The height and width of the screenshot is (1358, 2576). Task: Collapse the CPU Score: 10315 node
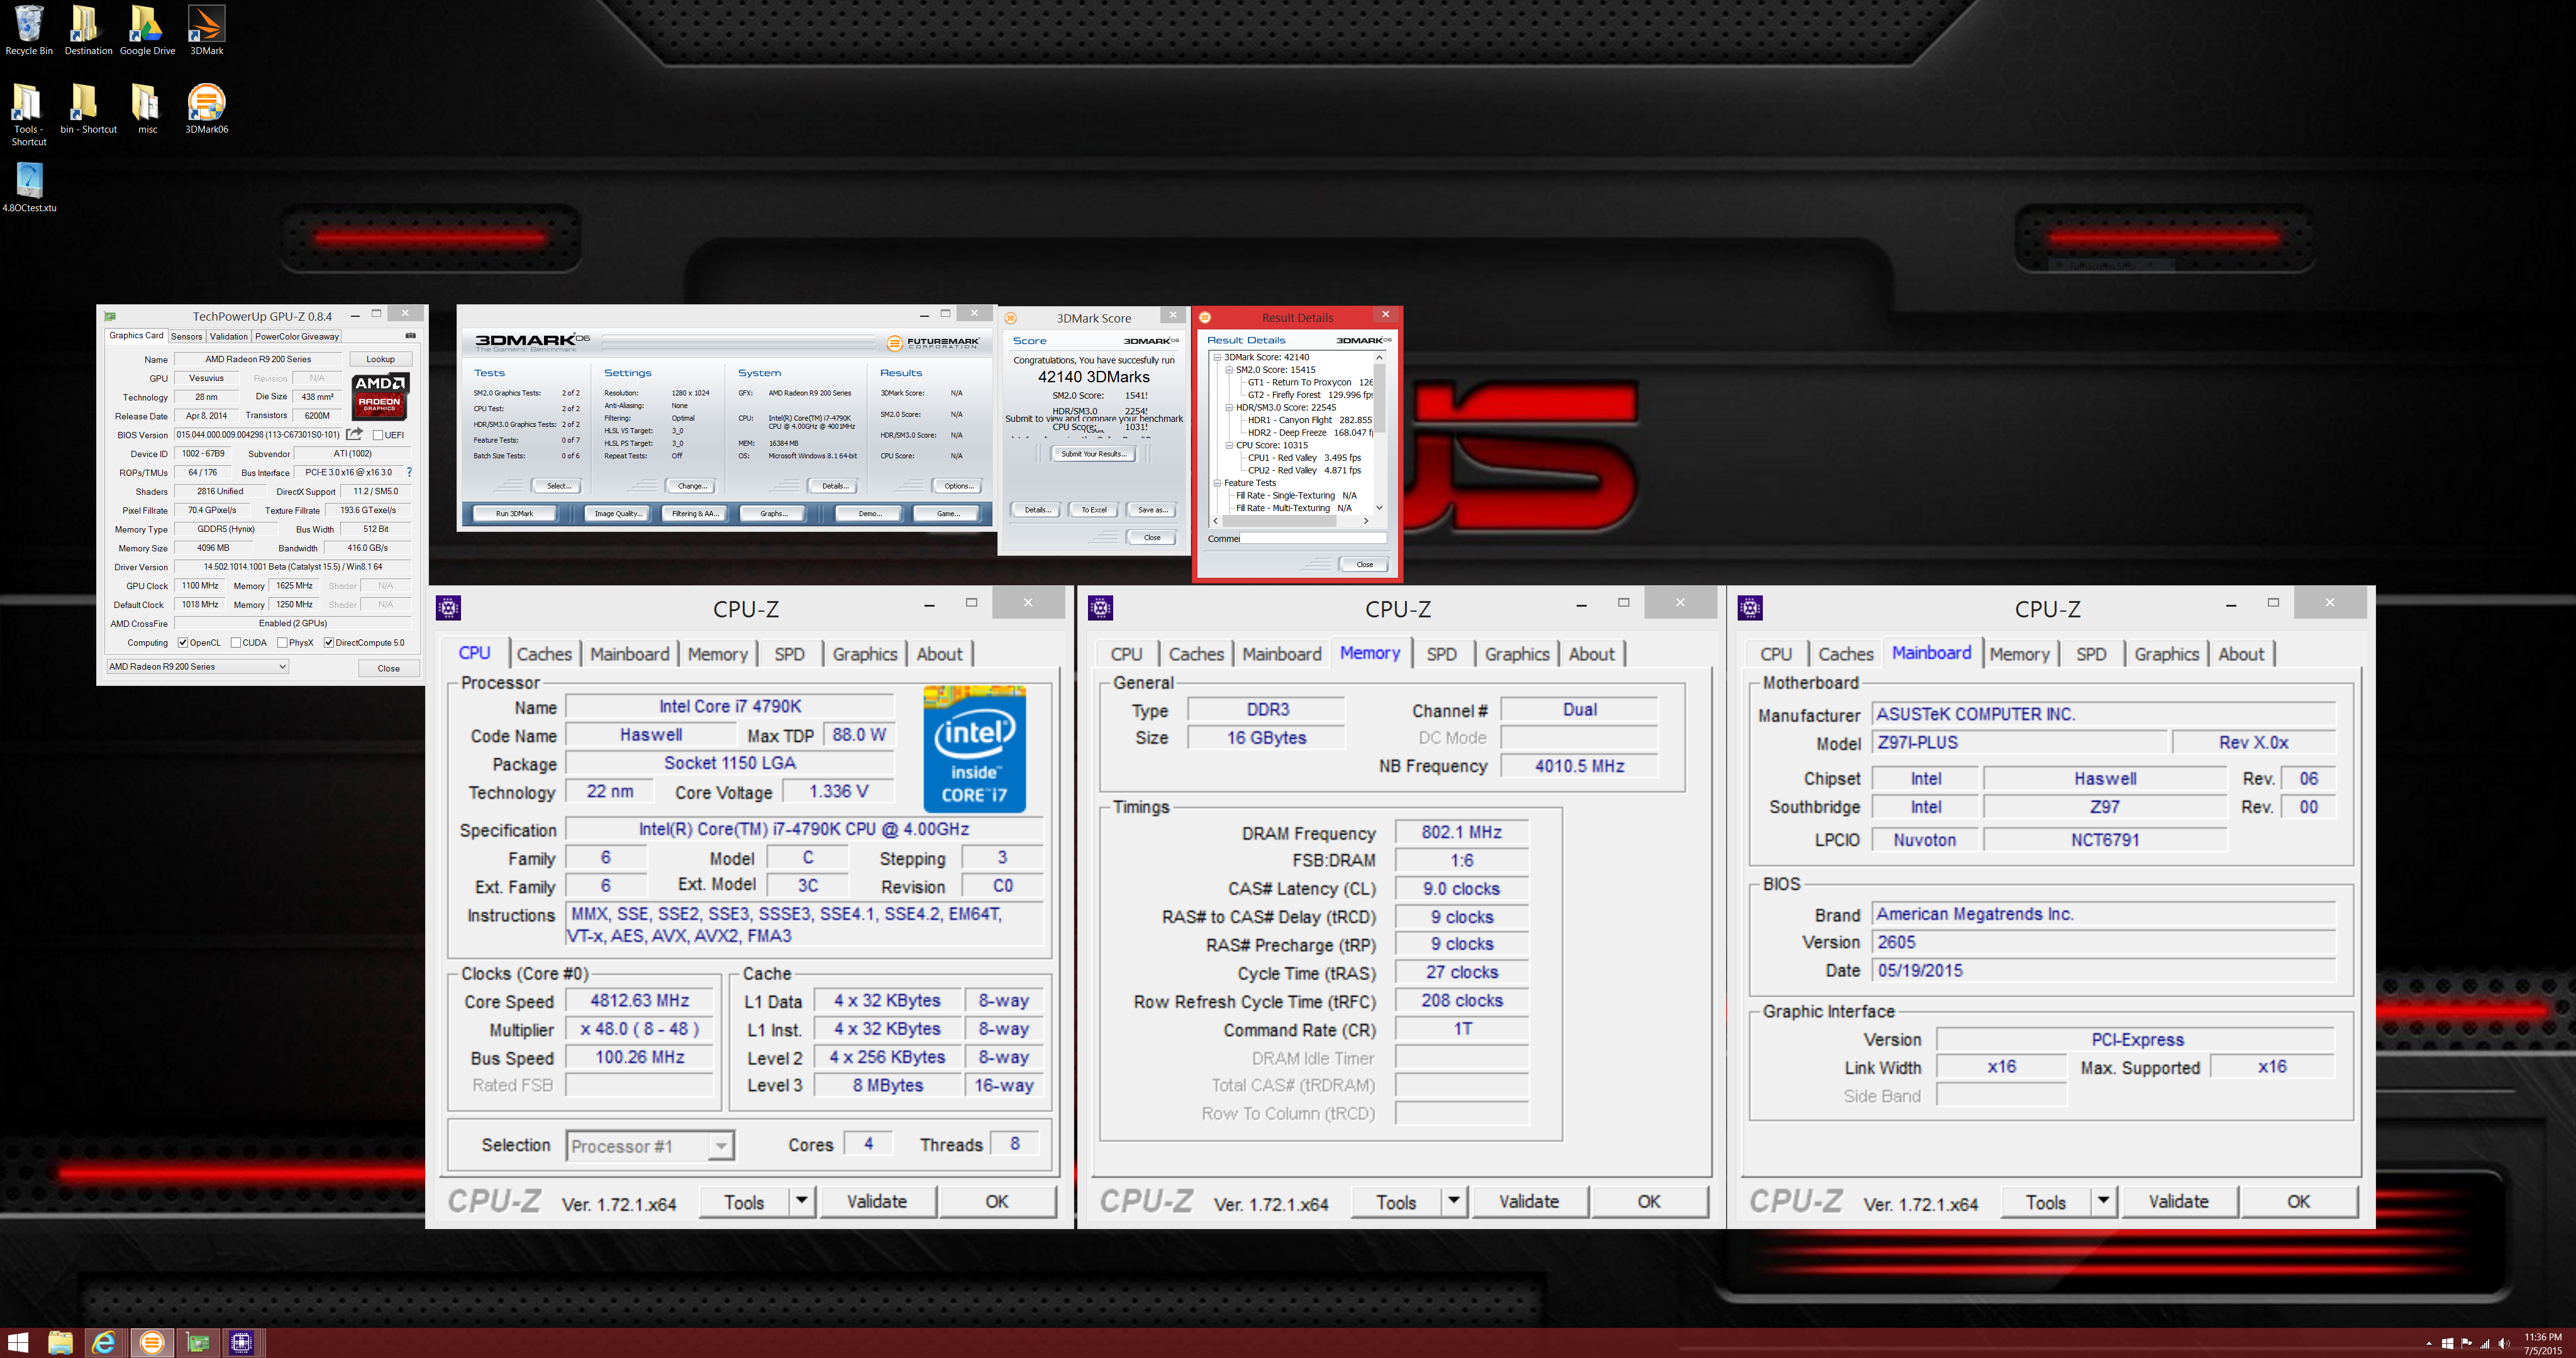click(x=1229, y=445)
